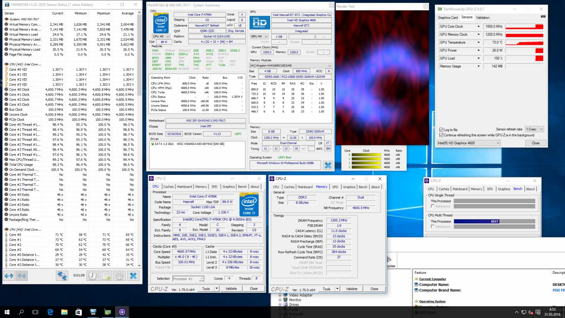The image size is (565, 318).
Task: Open Windows Store from taskbar
Action: click(78, 312)
